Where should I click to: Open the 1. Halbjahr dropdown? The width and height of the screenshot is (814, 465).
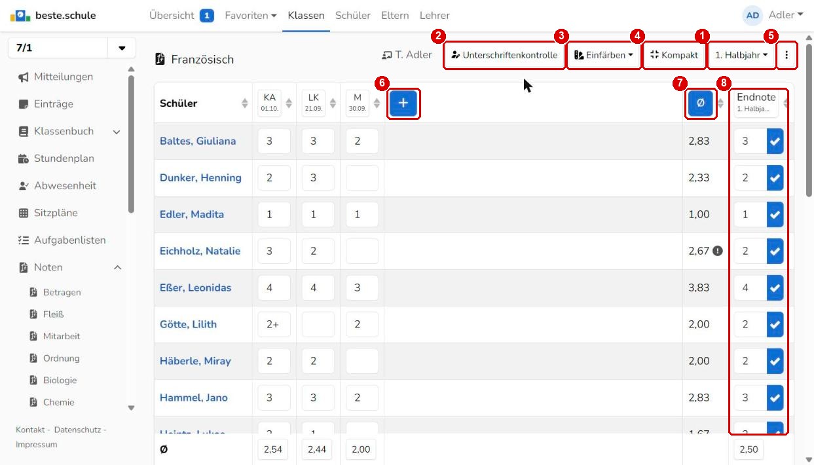click(x=741, y=56)
